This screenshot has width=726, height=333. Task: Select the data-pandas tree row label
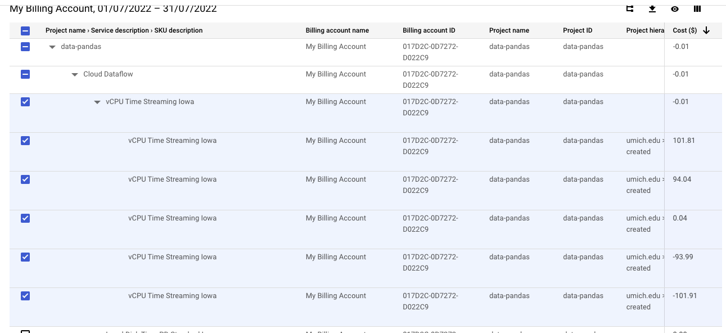(x=81, y=47)
